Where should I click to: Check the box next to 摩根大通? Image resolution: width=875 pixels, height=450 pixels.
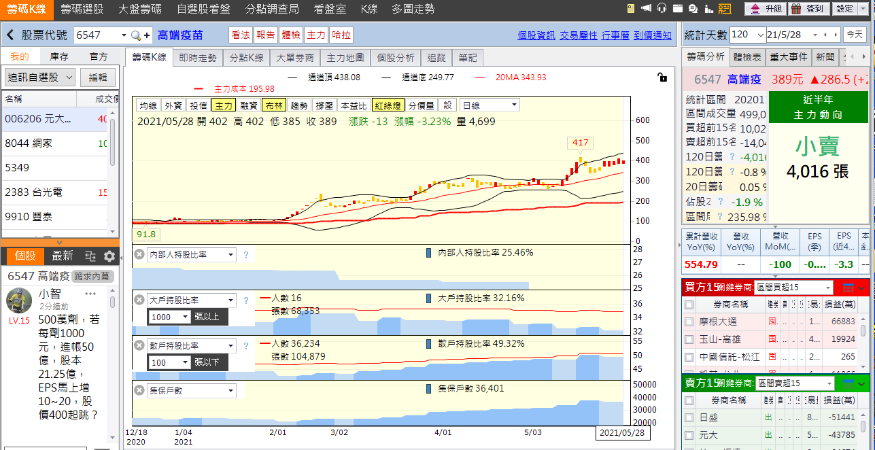point(689,322)
